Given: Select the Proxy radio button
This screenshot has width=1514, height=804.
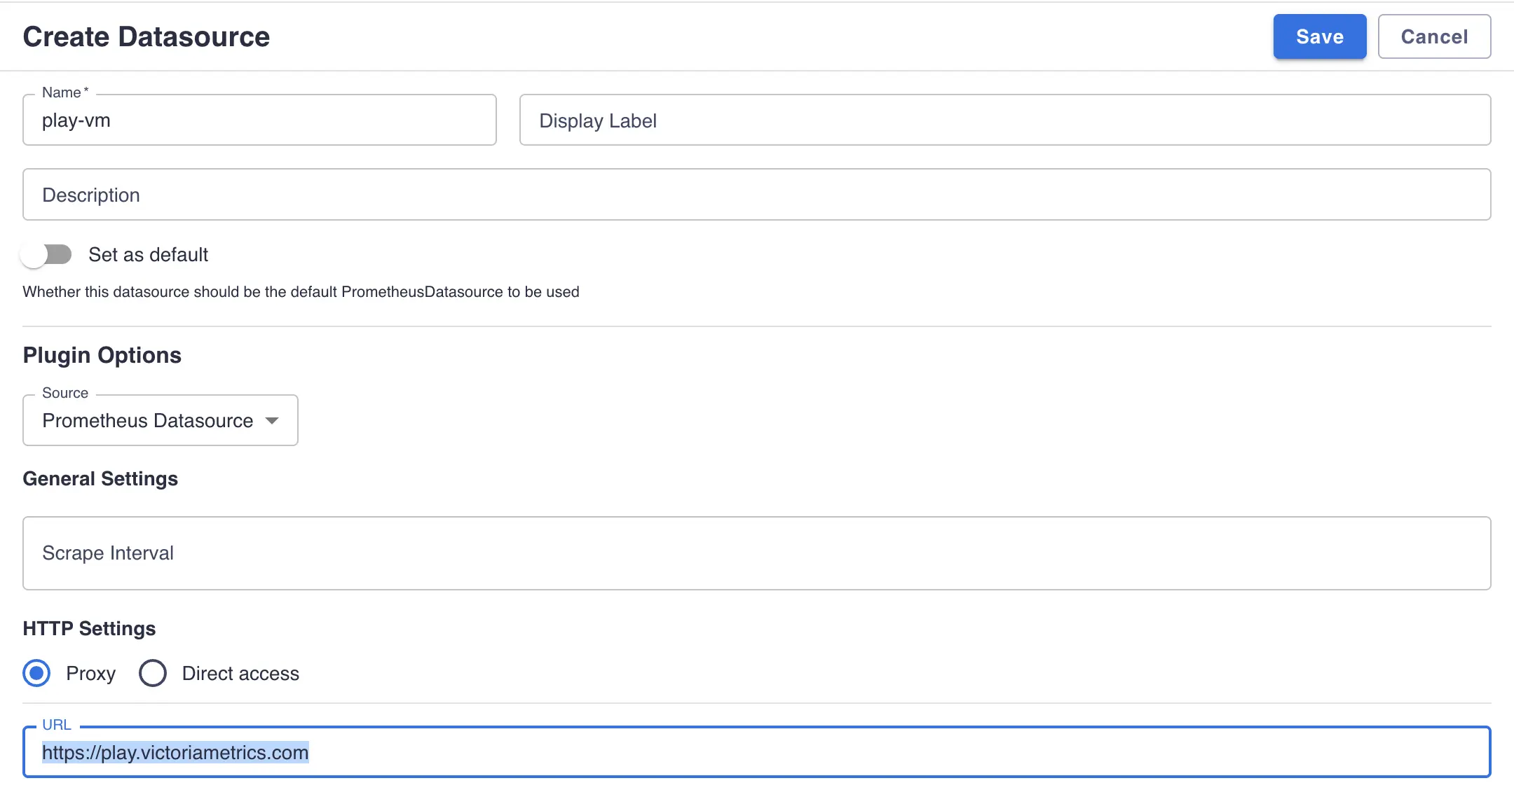Looking at the screenshot, I should [x=36, y=673].
